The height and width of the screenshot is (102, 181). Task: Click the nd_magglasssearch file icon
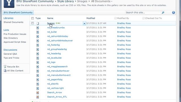coord(38,67)
